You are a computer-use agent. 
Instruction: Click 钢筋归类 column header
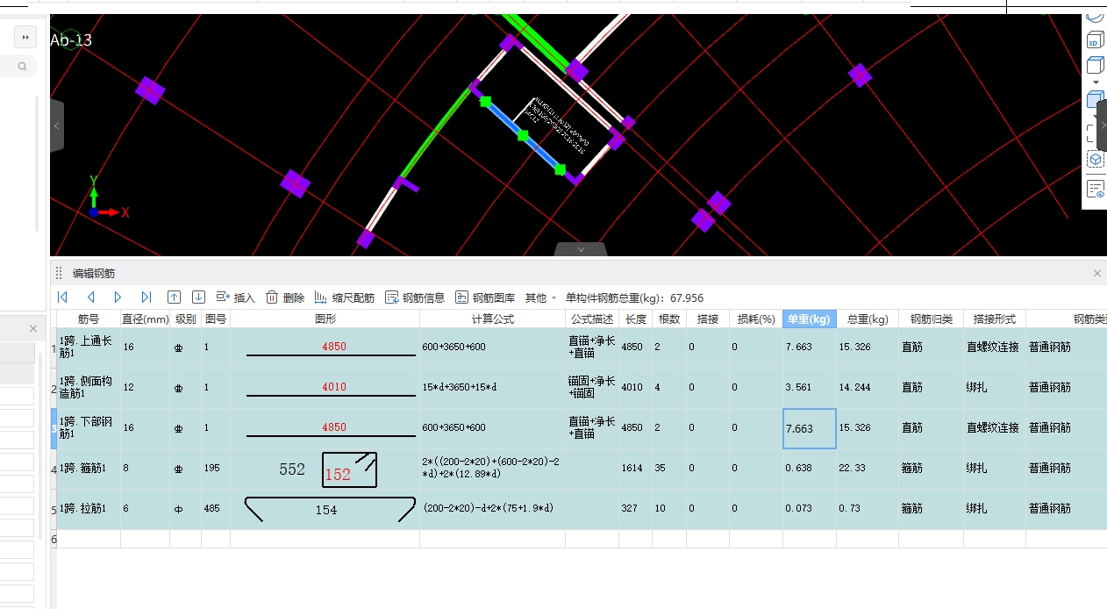pos(932,319)
